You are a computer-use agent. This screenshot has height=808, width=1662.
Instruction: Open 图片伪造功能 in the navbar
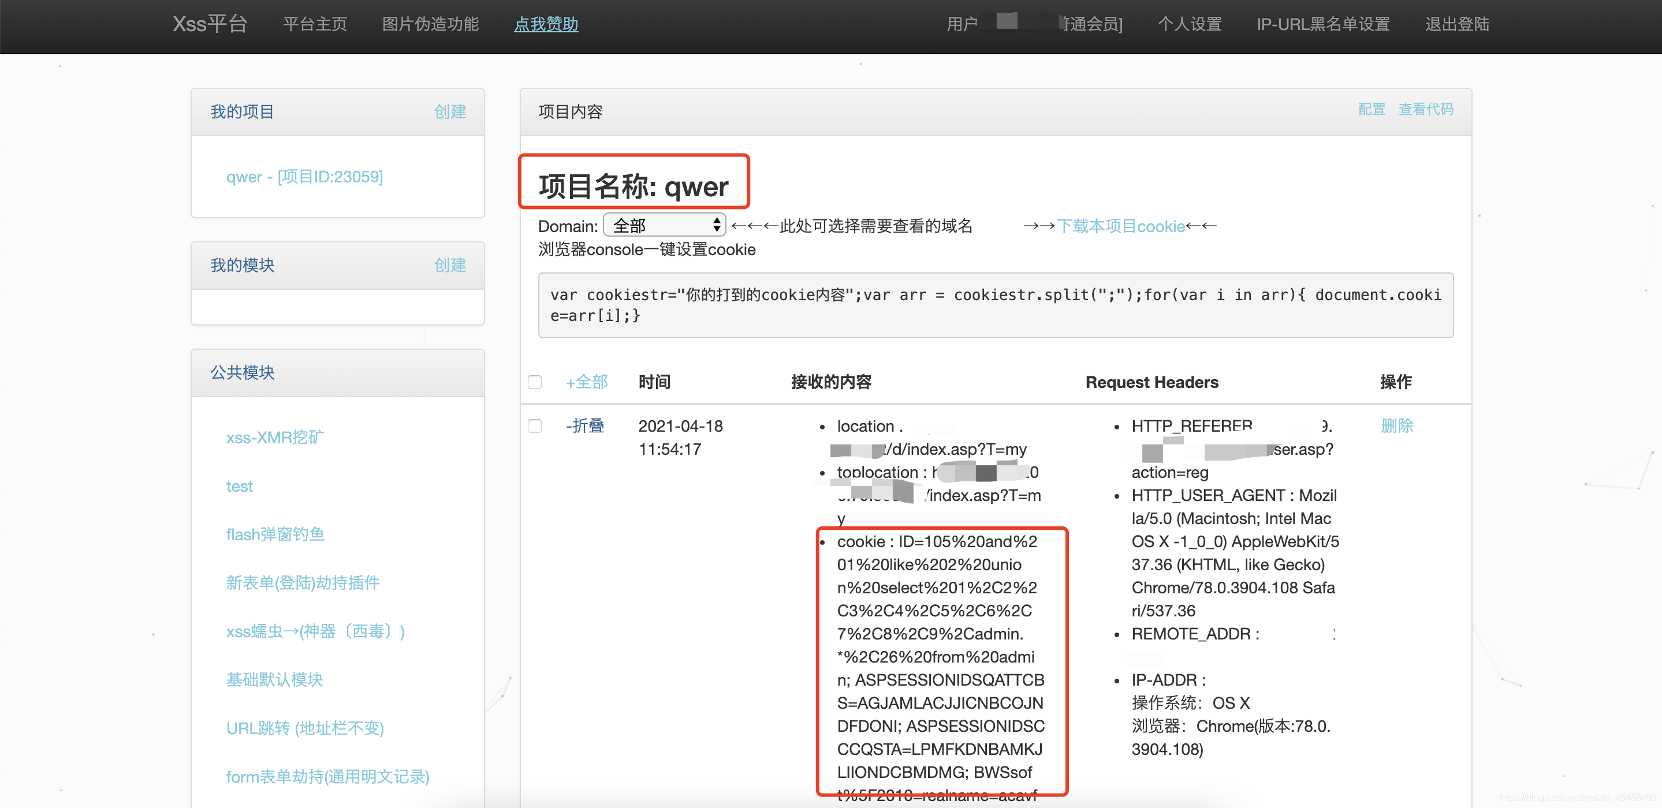[x=430, y=24]
